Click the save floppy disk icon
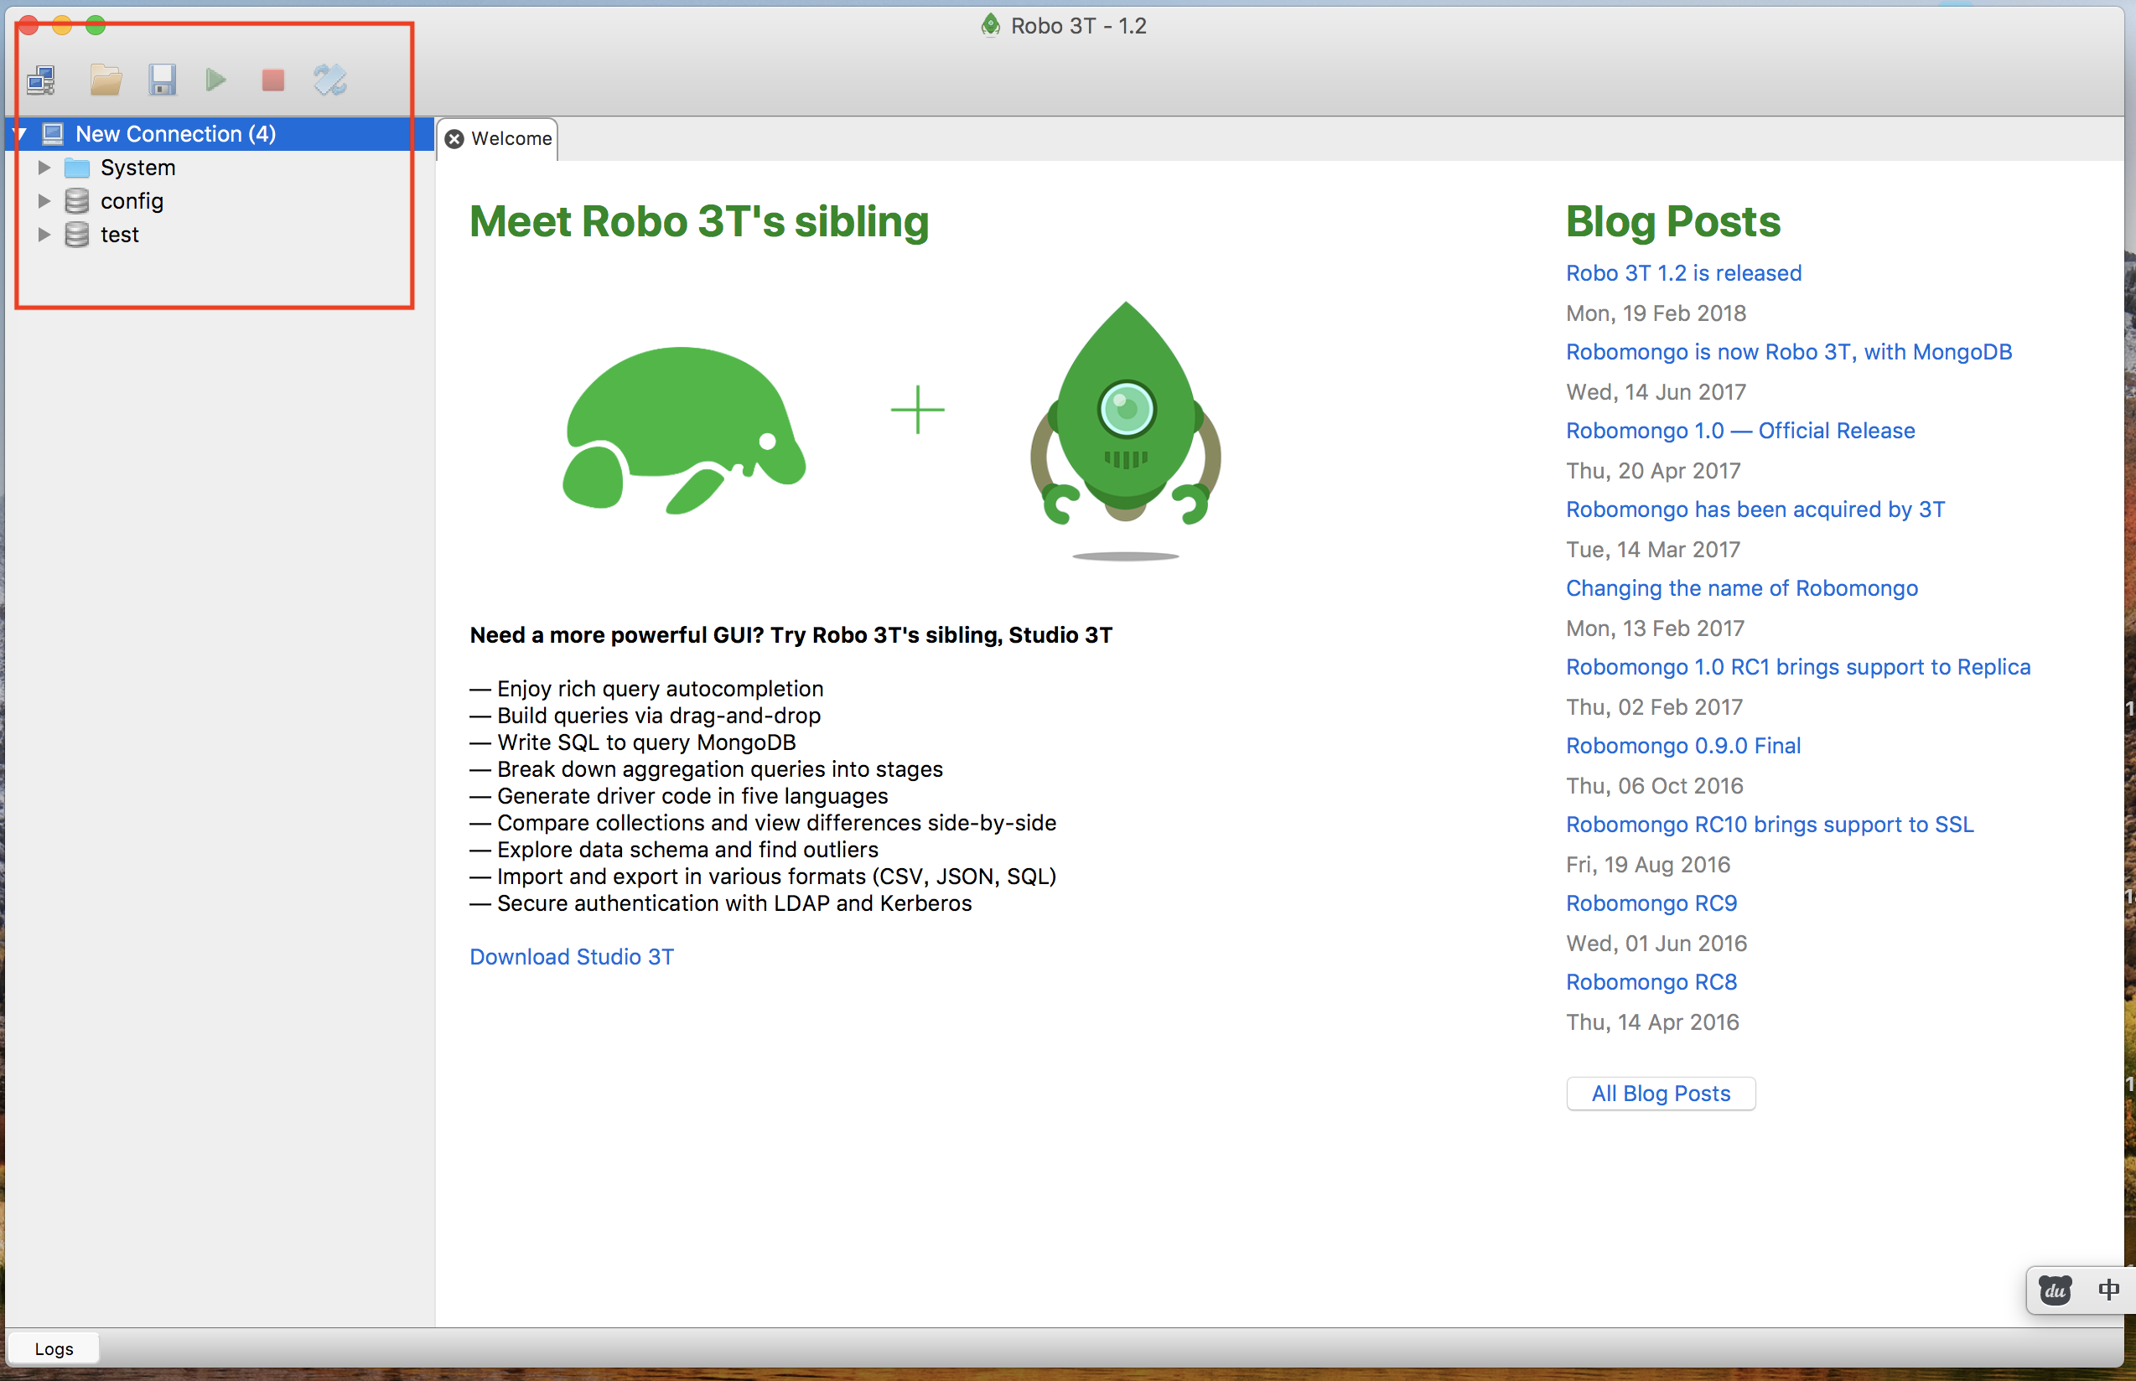This screenshot has height=1381, width=2136. tap(163, 80)
